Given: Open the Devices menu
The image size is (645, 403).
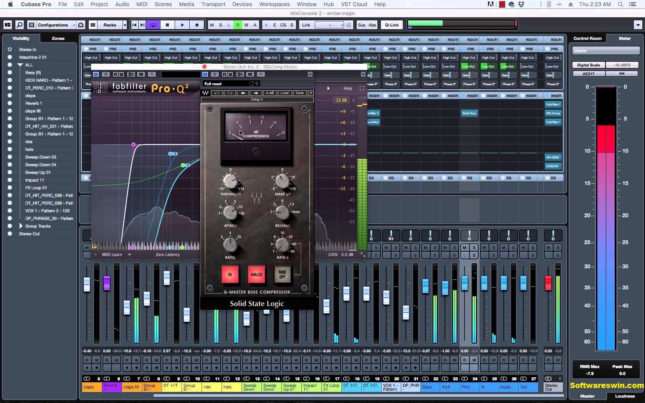Looking at the screenshot, I should click(x=241, y=4).
